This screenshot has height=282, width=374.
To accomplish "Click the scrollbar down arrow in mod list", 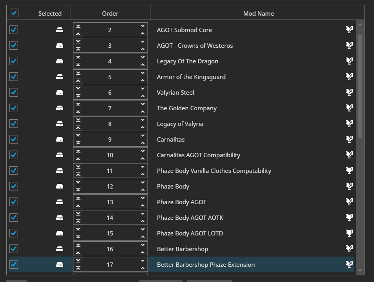I will point(360,270).
